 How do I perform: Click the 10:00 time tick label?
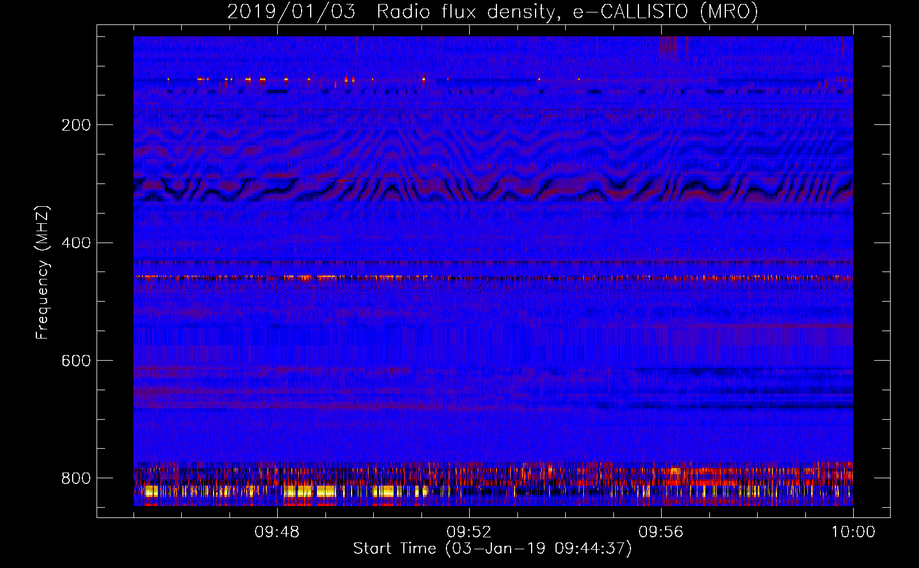(x=853, y=532)
